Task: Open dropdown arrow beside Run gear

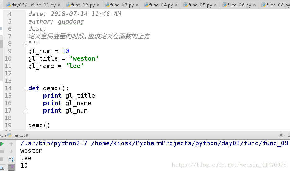Action: coord(284,135)
